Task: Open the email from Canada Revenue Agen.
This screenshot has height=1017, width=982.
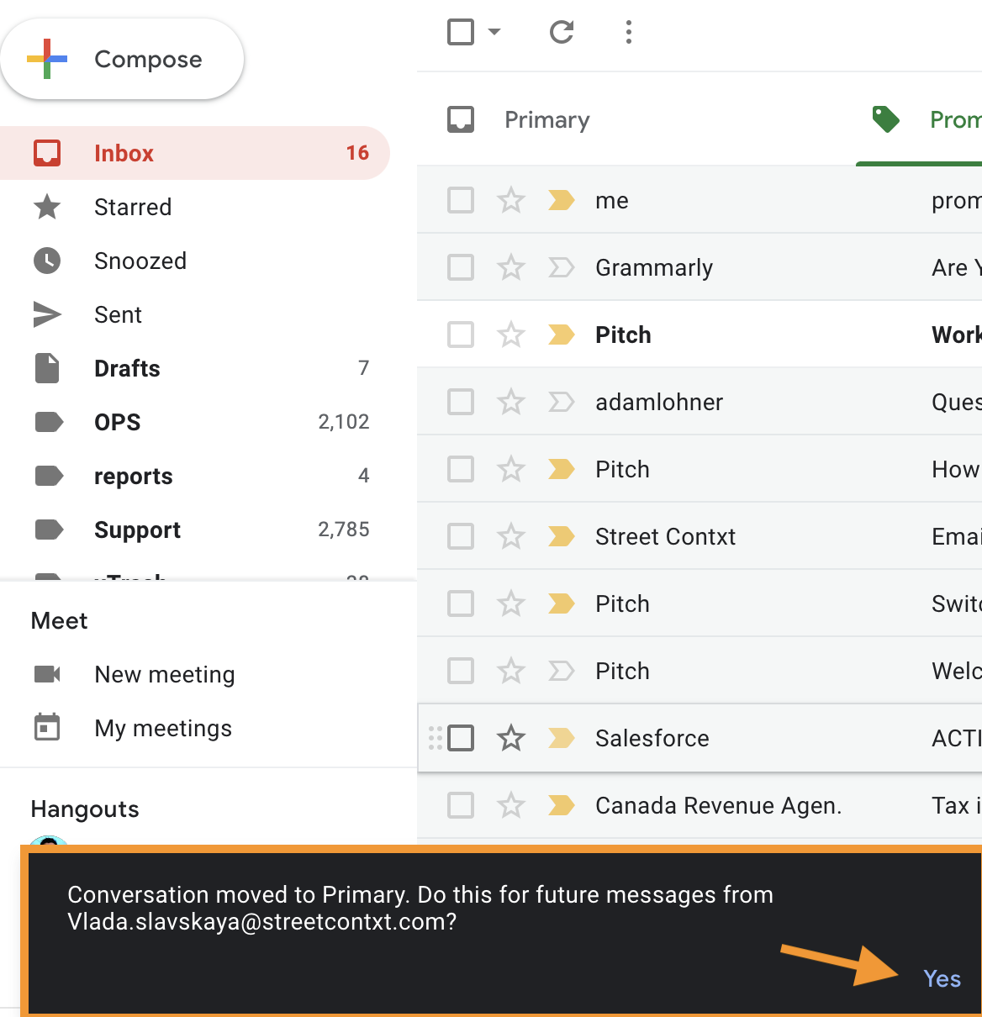Action: point(700,805)
